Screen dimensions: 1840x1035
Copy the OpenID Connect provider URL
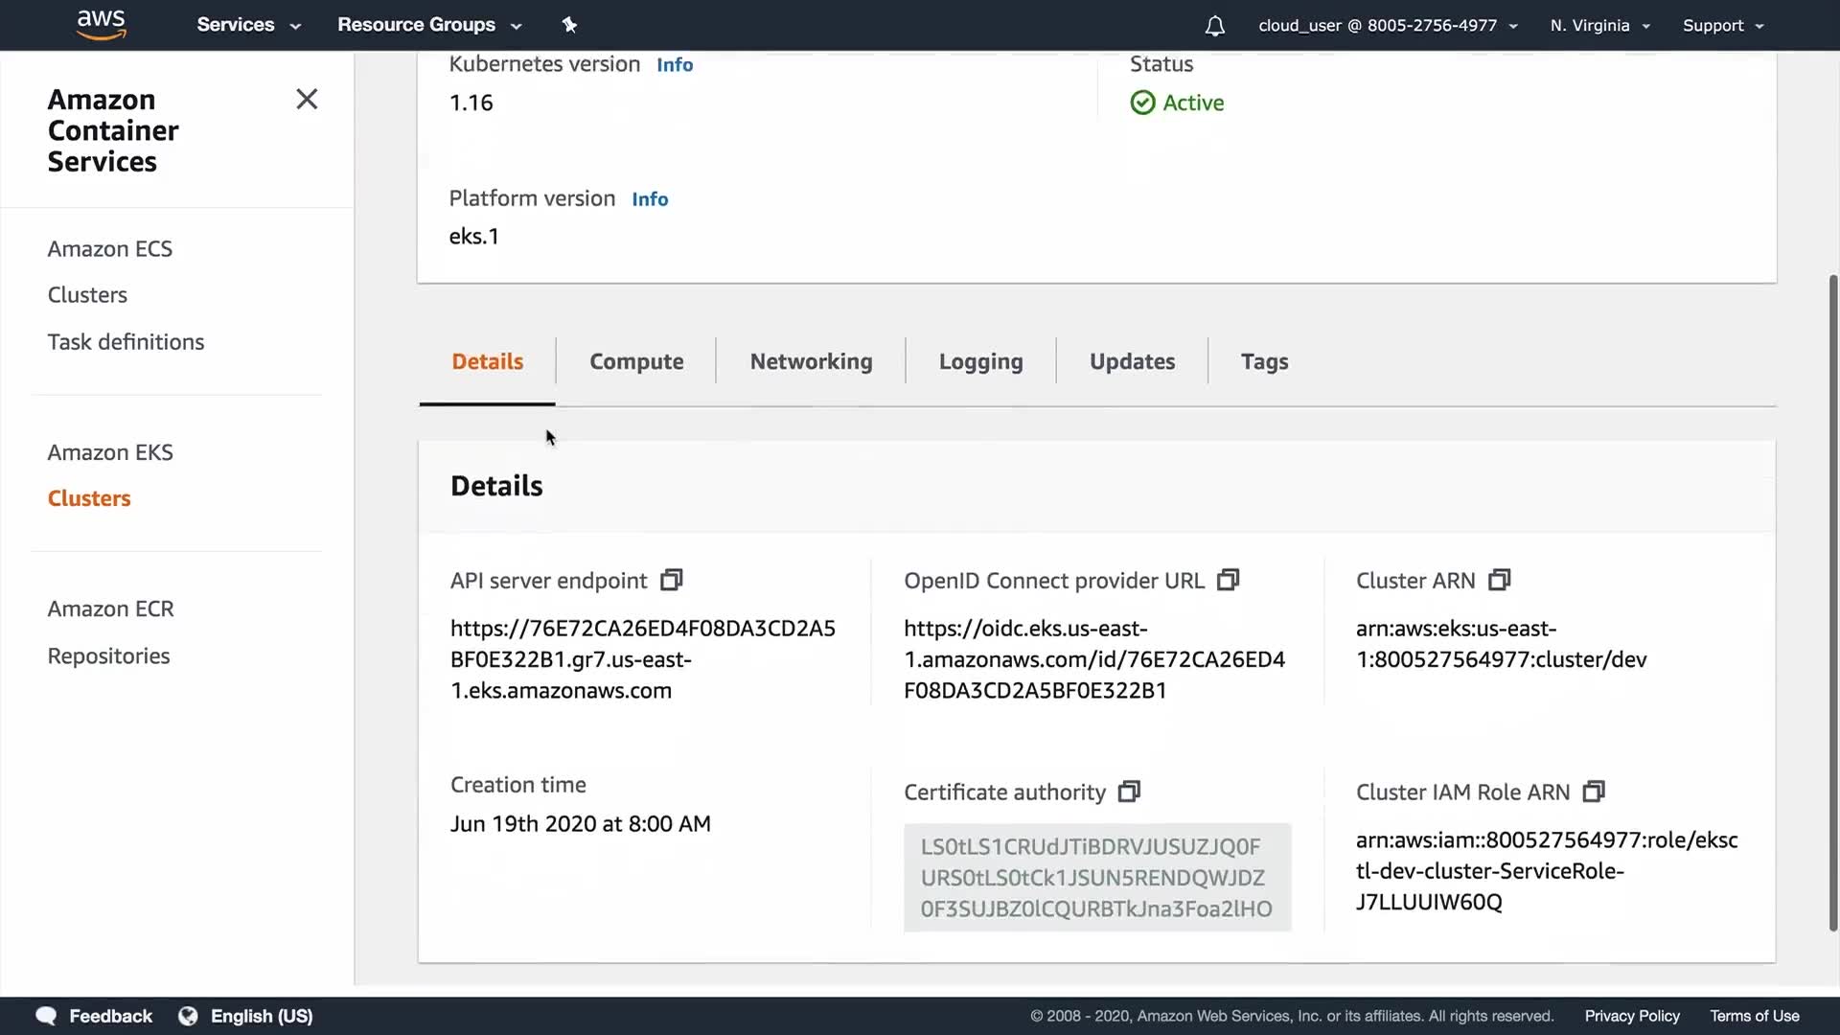coord(1228,580)
